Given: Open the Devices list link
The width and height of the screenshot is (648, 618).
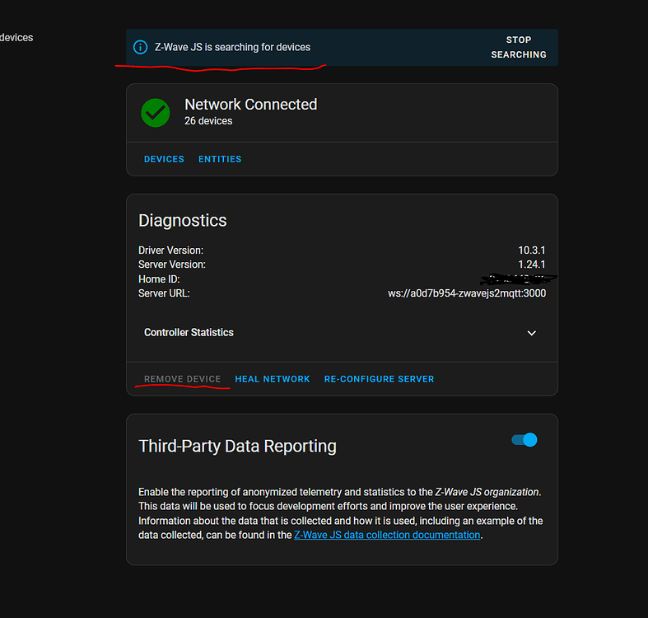Looking at the screenshot, I should tap(164, 159).
